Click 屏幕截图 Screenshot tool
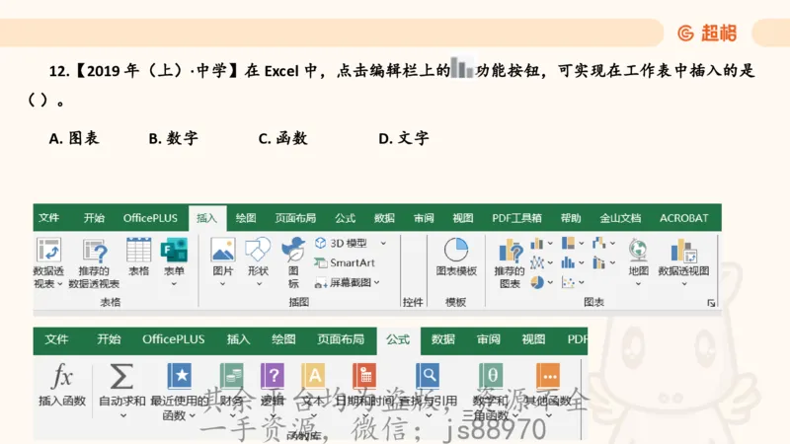Image resolution: width=790 pixels, height=444 pixels. [343, 282]
